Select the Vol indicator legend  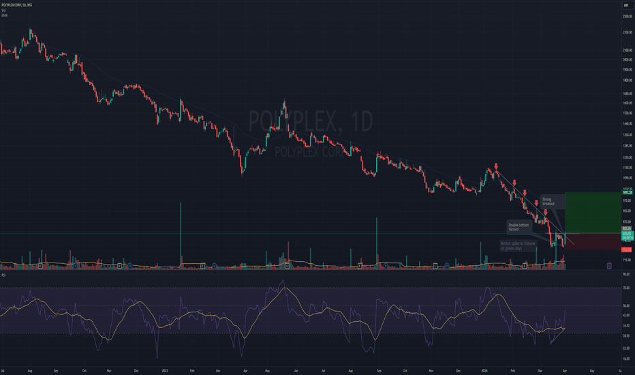pyautogui.click(x=3, y=10)
